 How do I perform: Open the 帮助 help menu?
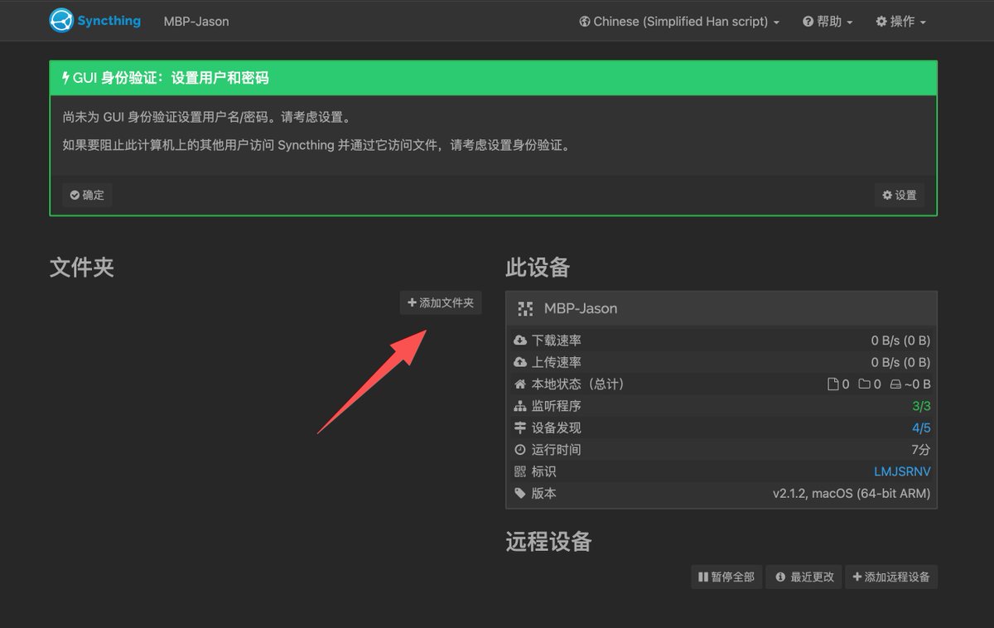(828, 22)
